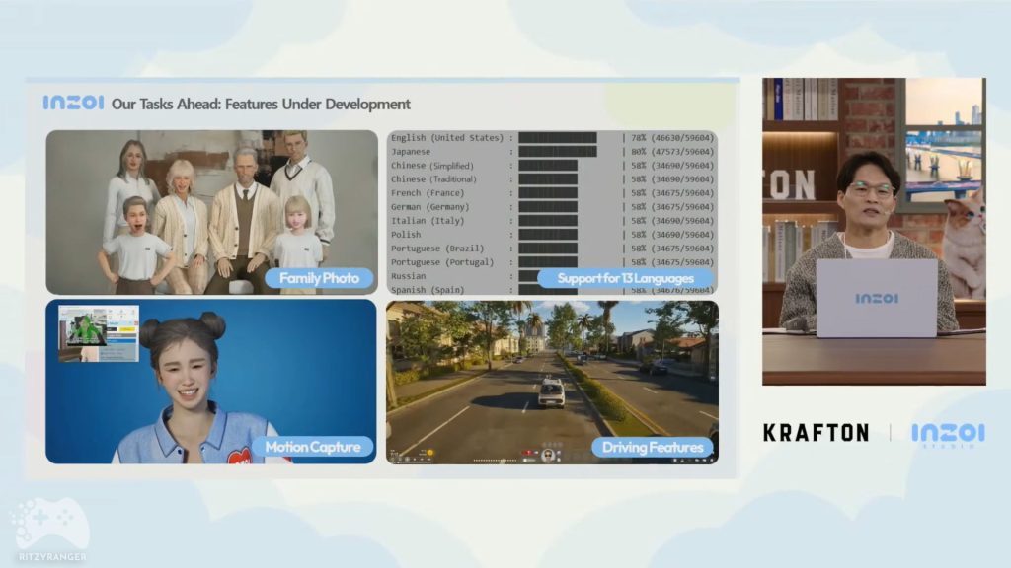Click the Japanese progress bar

pos(558,151)
